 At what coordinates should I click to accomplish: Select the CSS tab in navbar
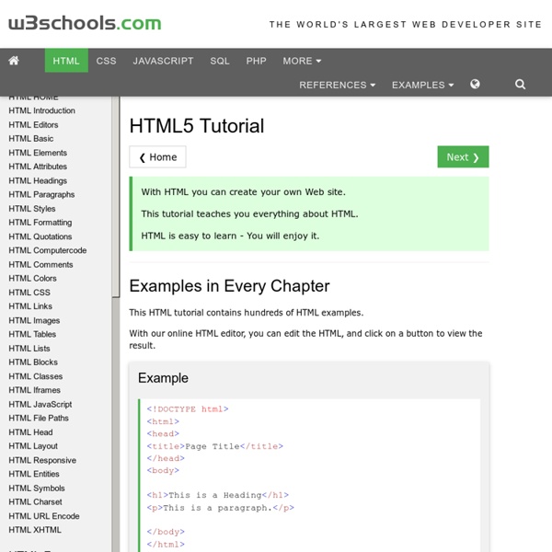point(107,61)
